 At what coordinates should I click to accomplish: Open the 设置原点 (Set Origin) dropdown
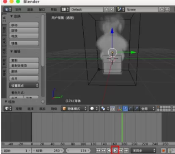pos(24,85)
